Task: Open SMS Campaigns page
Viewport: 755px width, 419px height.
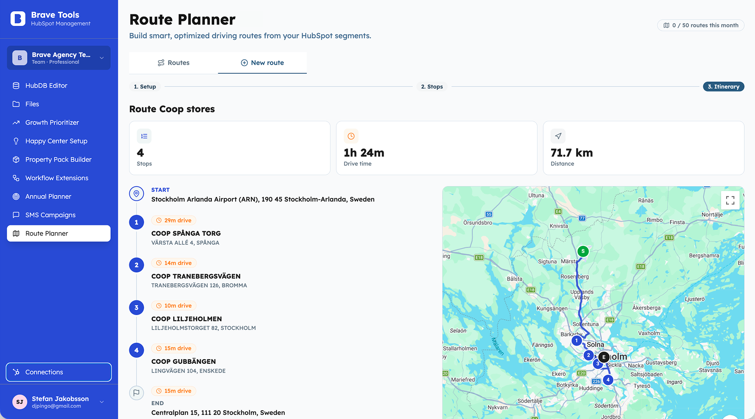Action: click(59, 215)
